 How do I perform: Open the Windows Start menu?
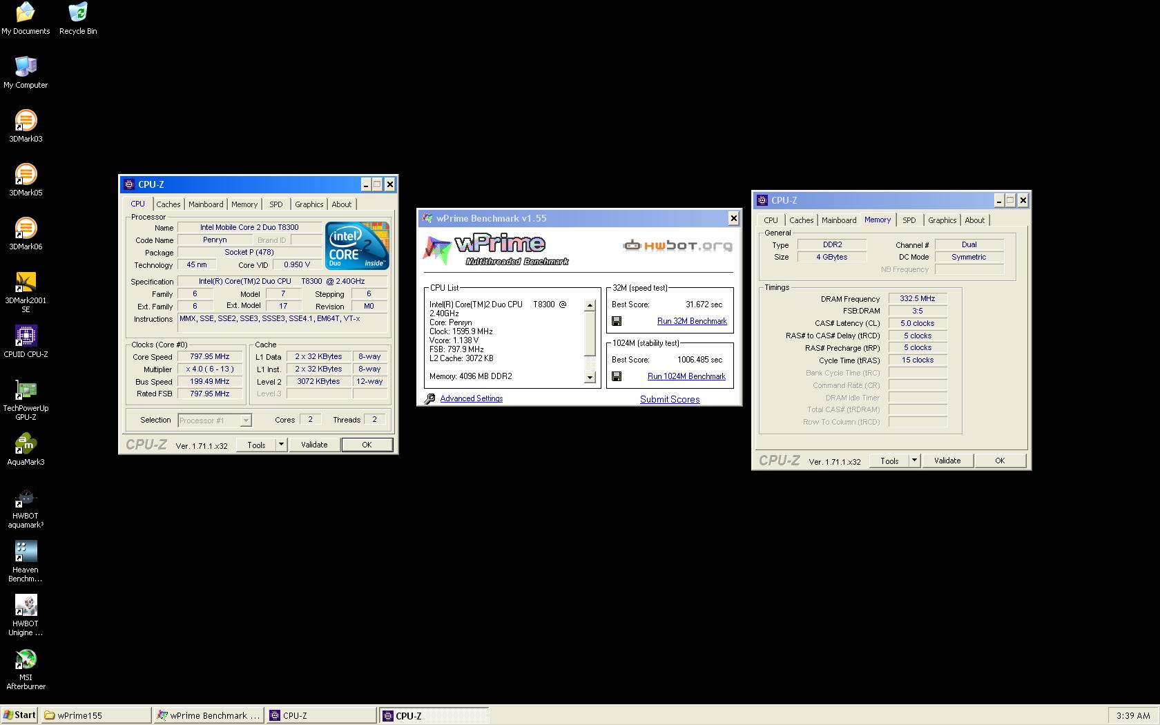pos(19,715)
